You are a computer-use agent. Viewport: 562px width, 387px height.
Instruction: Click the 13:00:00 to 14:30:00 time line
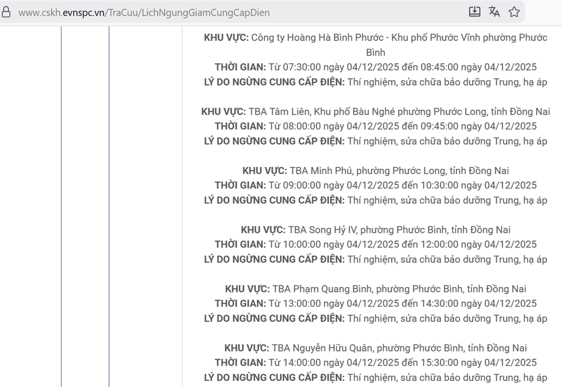375,304
